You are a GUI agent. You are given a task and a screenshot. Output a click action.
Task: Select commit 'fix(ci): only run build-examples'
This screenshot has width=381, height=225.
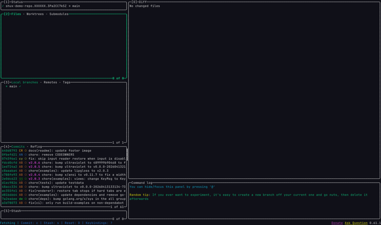coord(63,202)
